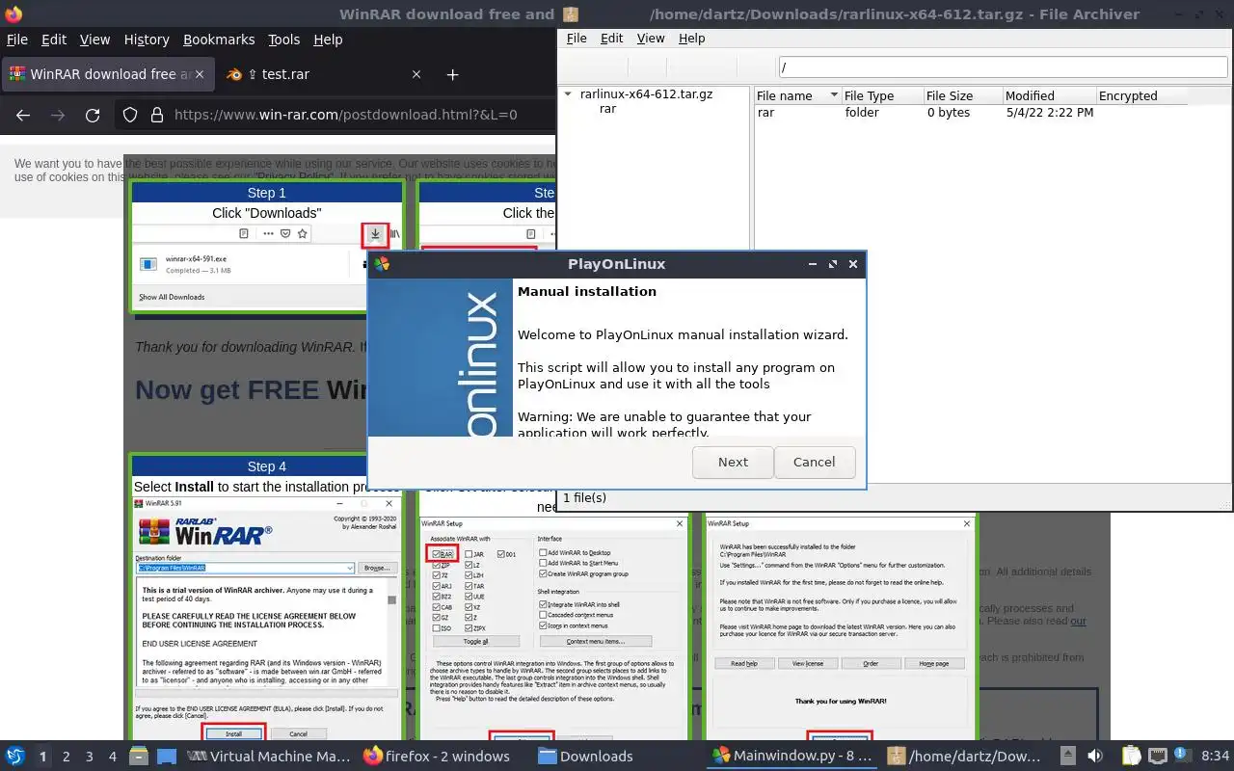Select rarlinux-x64-612.tar.gz in archive tree
Viewport: 1234px width, 771px height.
pos(646,94)
